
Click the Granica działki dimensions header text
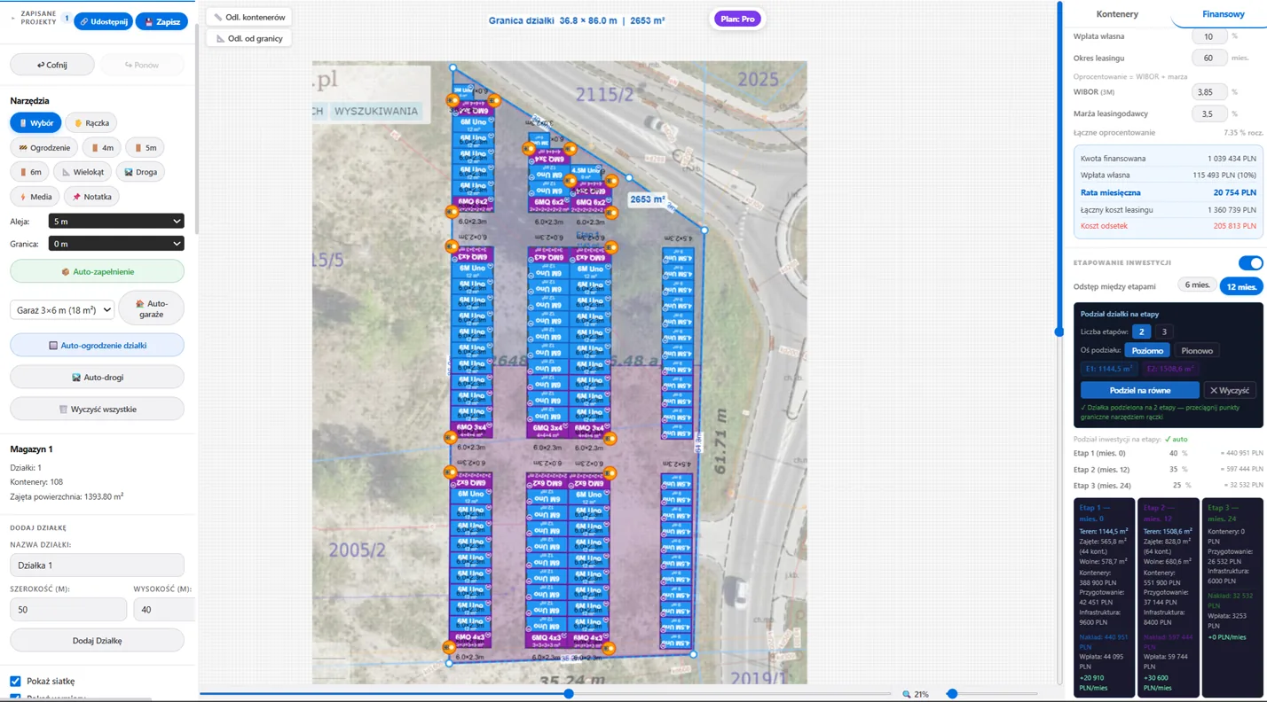[577, 20]
